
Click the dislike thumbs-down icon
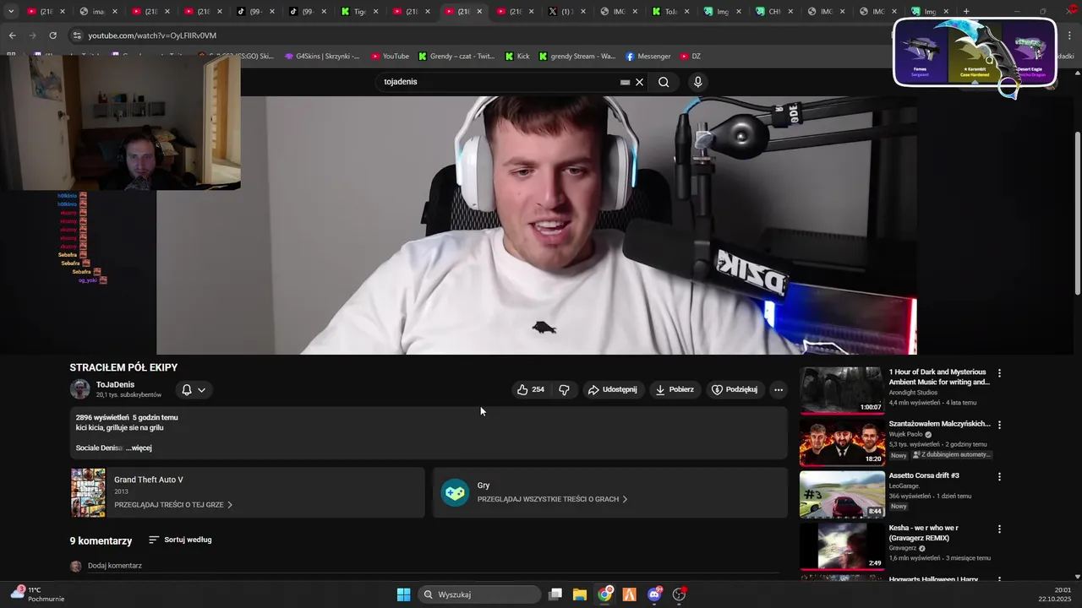[x=564, y=389]
